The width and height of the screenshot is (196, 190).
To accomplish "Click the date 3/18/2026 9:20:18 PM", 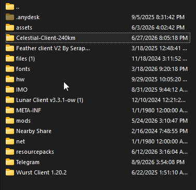I will click(x=160, y=69).
